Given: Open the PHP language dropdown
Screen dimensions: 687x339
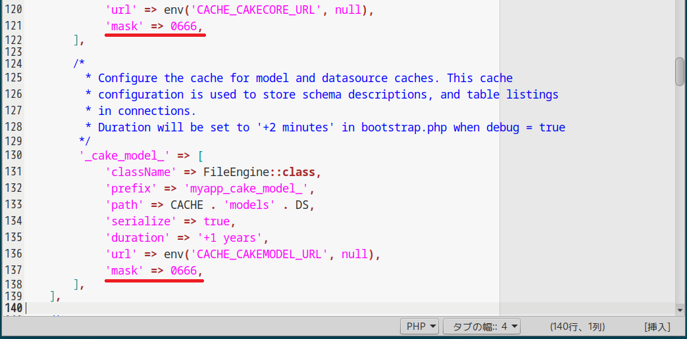Looking at the screenshot, I should tap(420, 327).
